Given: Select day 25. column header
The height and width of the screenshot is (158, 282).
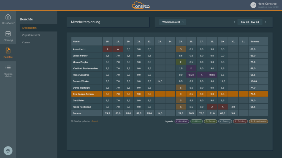Looking at the screenshot, I should point(181,41).
